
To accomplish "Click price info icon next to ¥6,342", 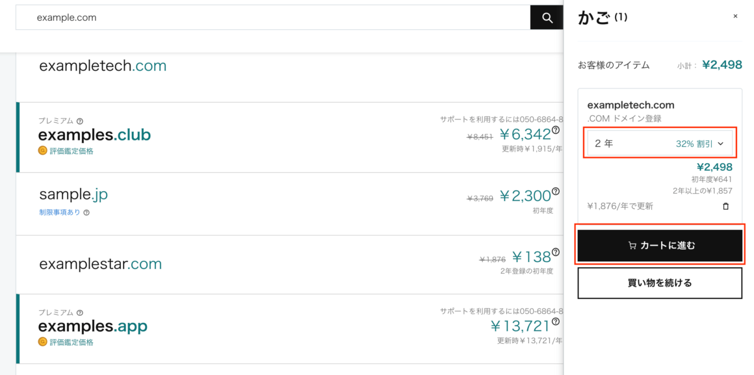I will coord(555,130).
